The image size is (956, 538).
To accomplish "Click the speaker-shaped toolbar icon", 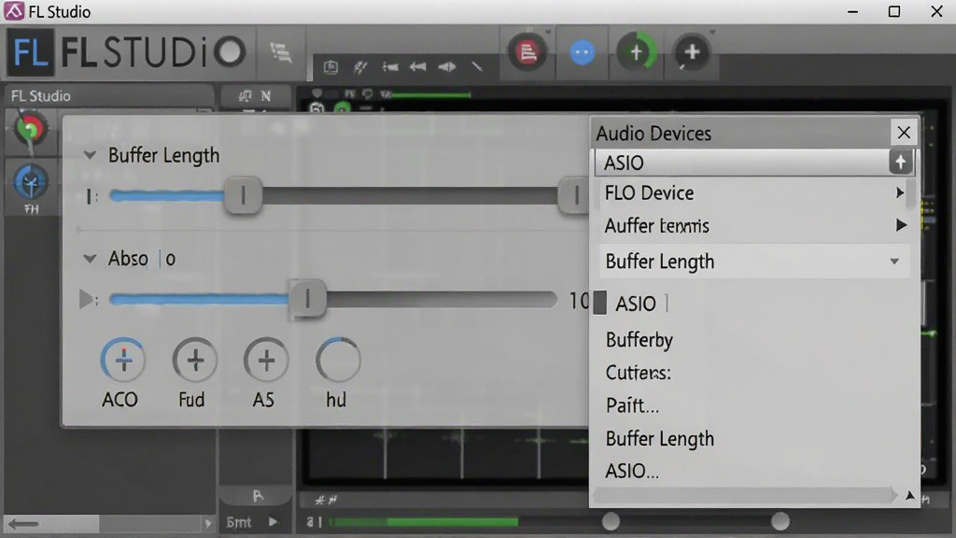I will point(447,67).
